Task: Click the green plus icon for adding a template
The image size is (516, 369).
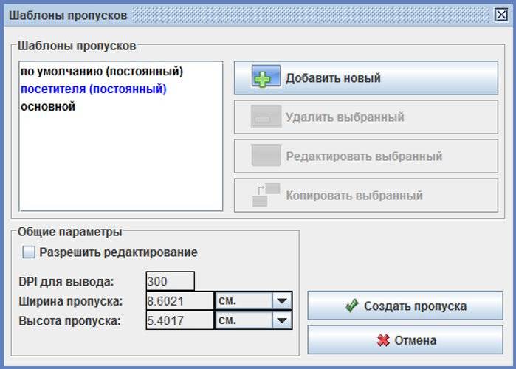Action: tap(266, 77)
